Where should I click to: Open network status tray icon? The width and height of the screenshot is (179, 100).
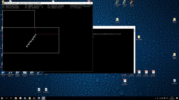160,98
